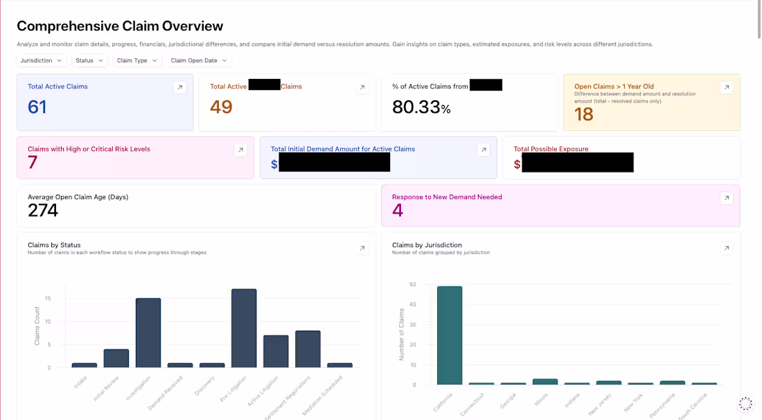Click the California bar in jurisdiction chart
This screenshot has height=420, width=762.
pyautogui.click(x=450, y=336)
